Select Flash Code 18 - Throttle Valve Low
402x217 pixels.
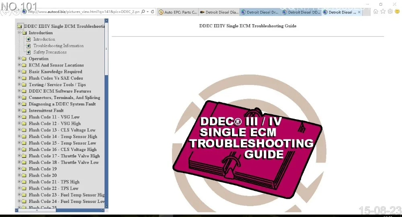[x=64, y=162]
